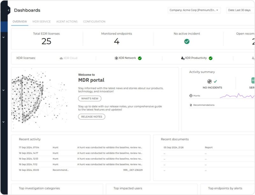Open the 16 Sep 2024, 11:12 hunt entry

tap(81, 164)
